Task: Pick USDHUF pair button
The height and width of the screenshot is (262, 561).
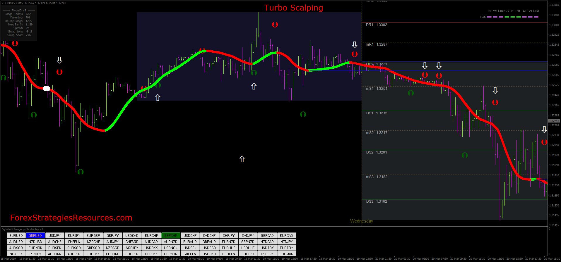Action: (248, 248)
